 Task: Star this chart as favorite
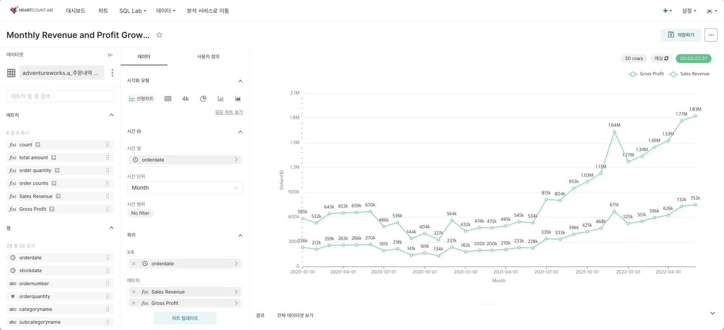[x=159, y=35]
